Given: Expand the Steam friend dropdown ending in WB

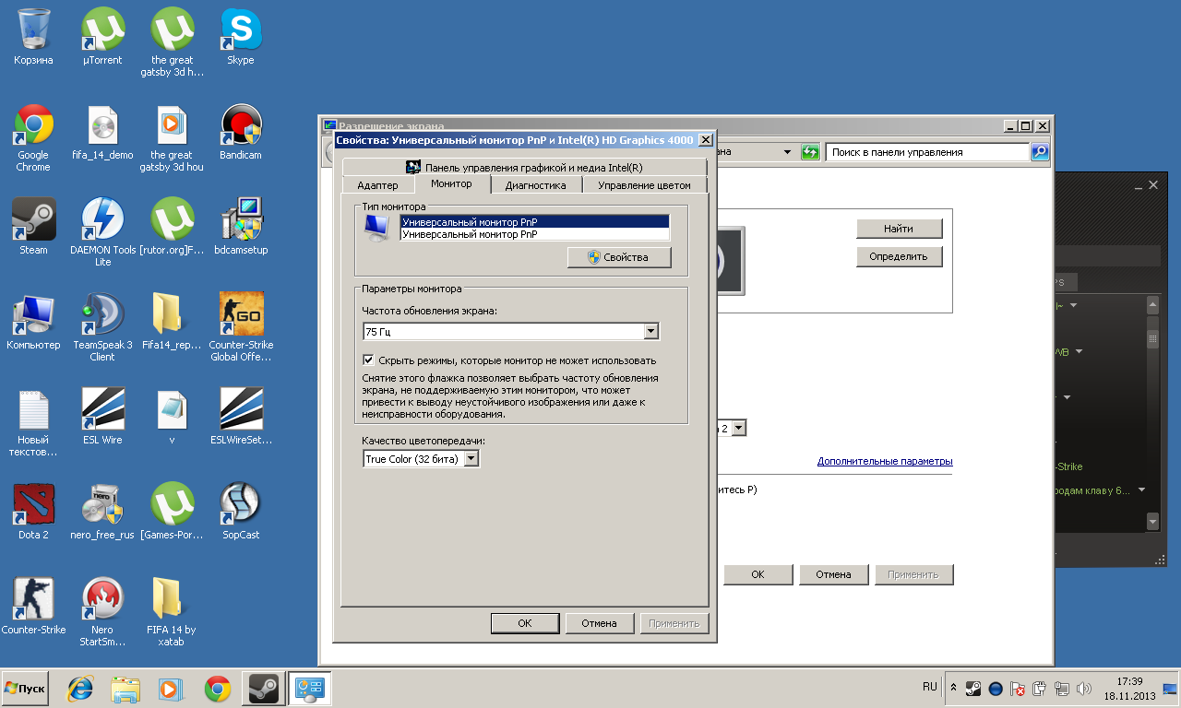Looking at the screenshot, I should [1079, 351].
